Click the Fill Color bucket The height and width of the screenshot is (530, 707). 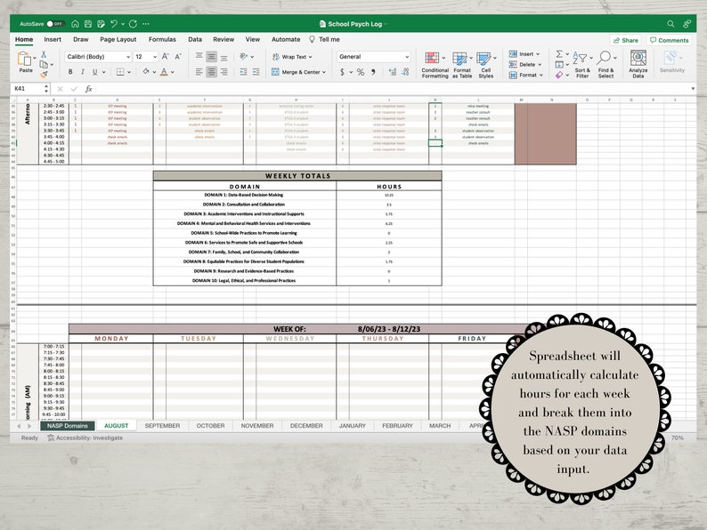(146, 72)
